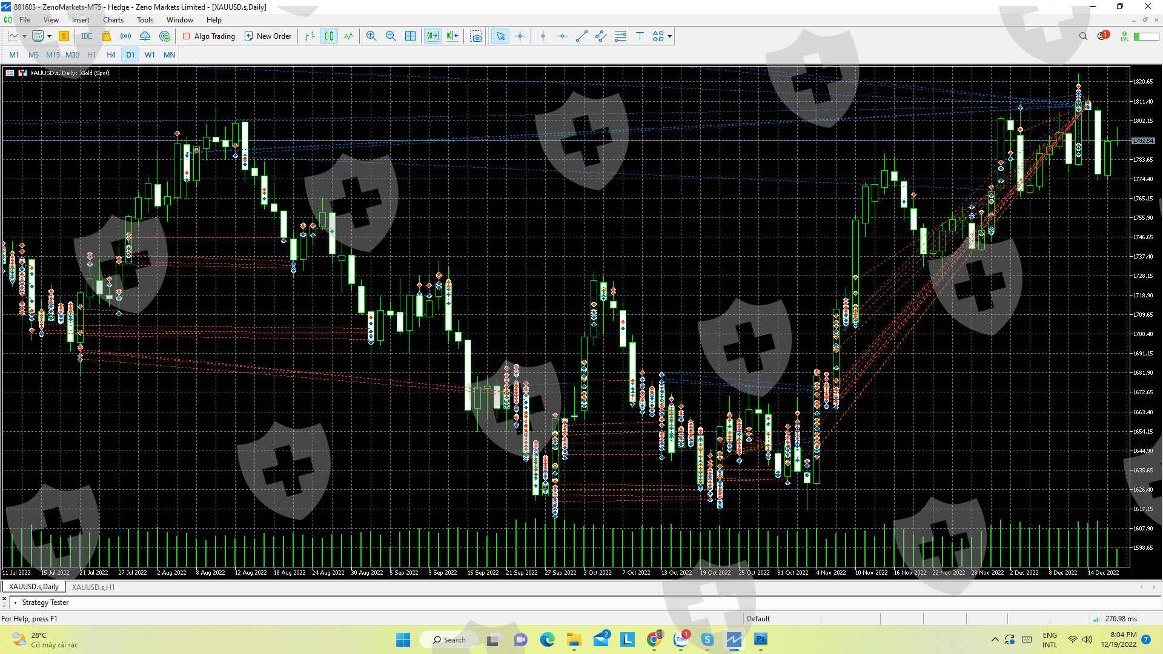This screenshot has width=1163, height=654.
Task: Expand the templates dropdown arrow
Action: [x=49, y=36]
